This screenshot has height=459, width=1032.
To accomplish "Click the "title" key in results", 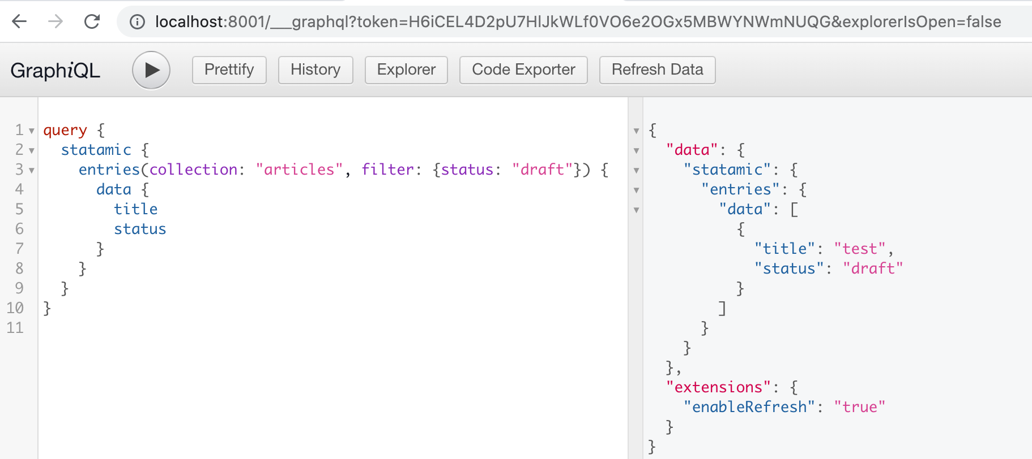I will [x=785, y=249].
